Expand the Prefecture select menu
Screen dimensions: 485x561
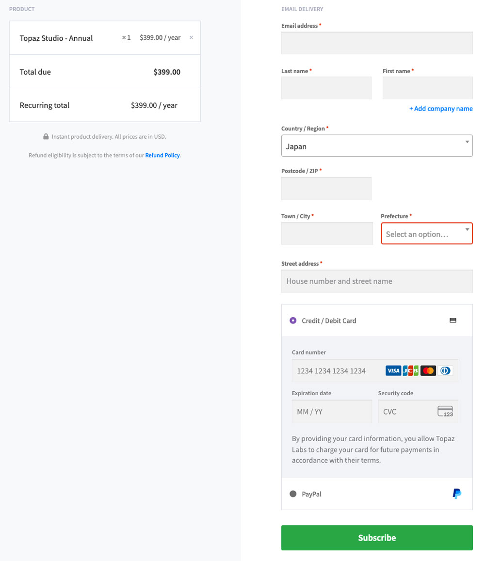(426, 234)
